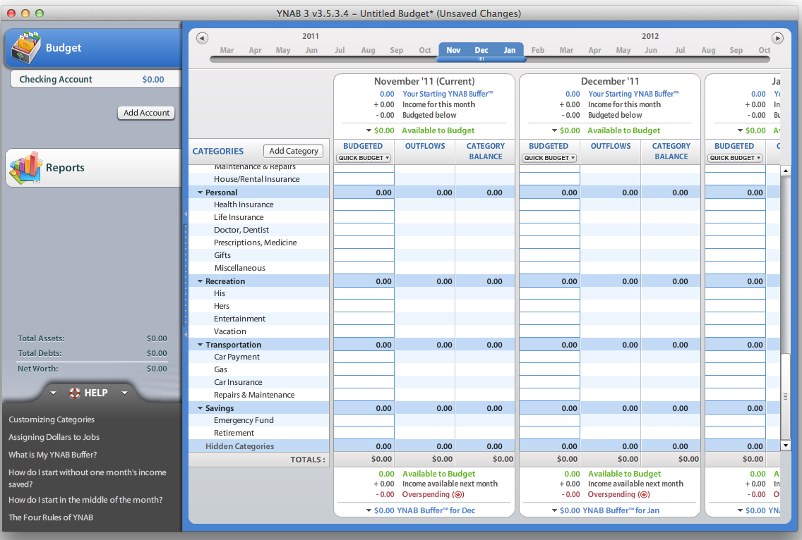The width and height of the screenshot is (802, 540).
Task: Select the Life Insurance category
Action: [259, 217]
